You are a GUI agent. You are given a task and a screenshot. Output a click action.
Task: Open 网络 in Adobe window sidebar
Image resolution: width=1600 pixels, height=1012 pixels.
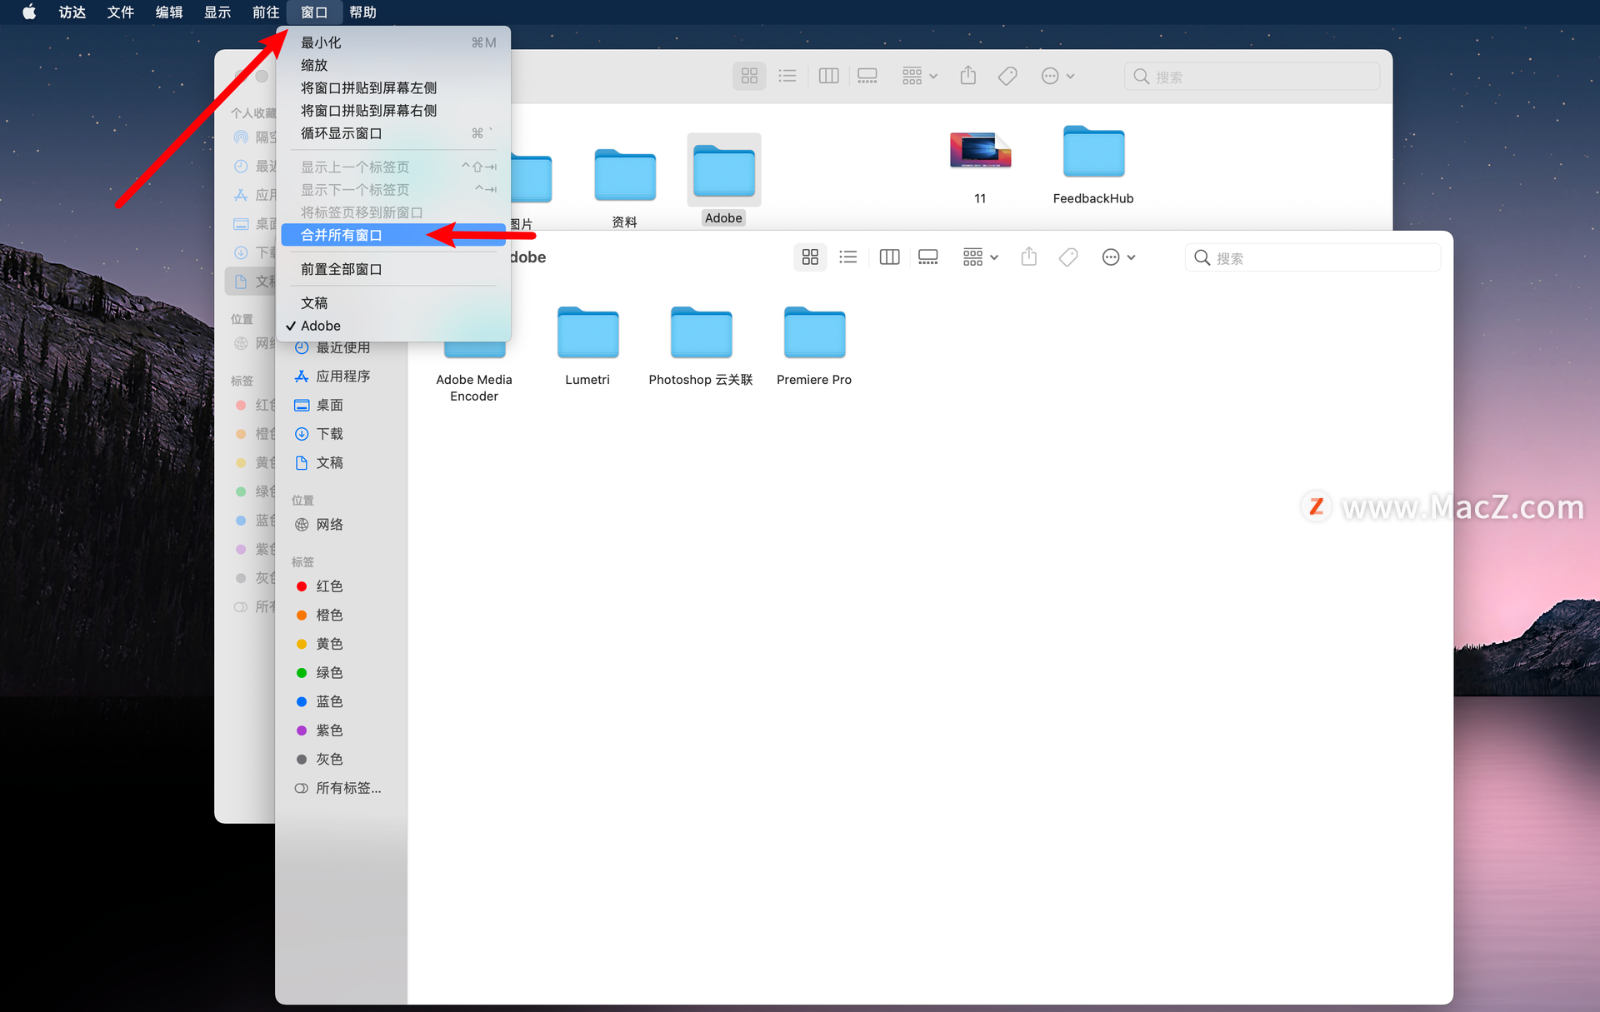click(x=342, y=525)
